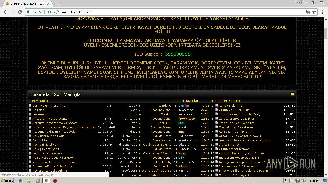328x184 pixels.
Task: Click ICQ Support number 555338555
Action: (178, 54)
